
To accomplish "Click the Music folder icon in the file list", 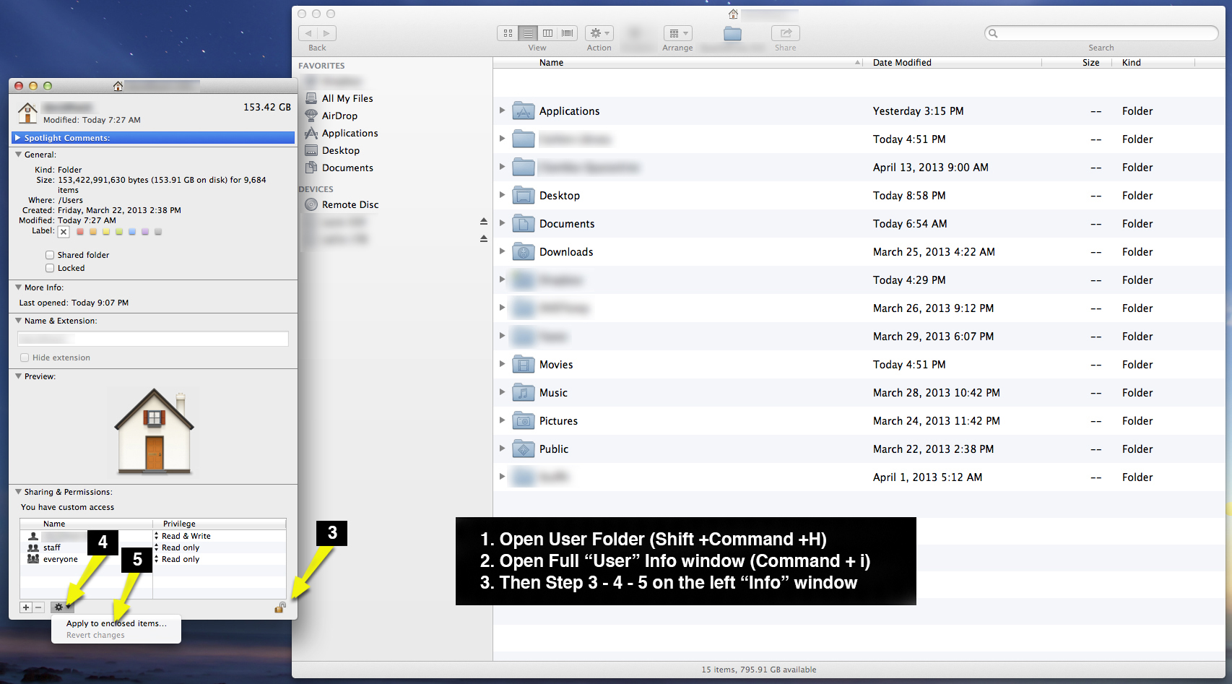I will [x=524, y=393].
